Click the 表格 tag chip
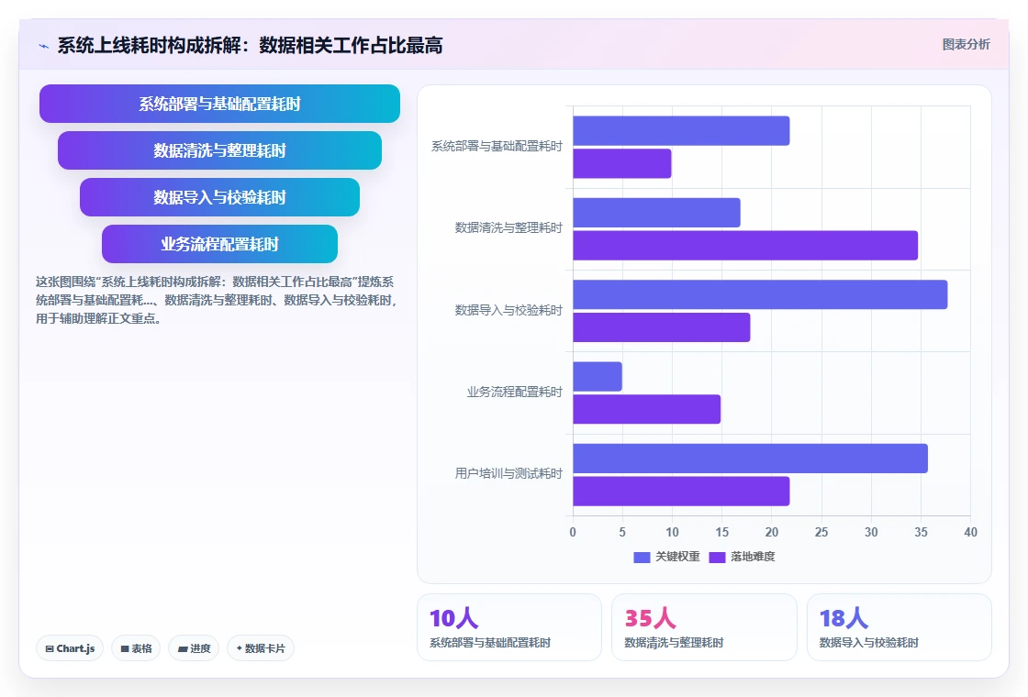Viewport: 1028px width, 697px height. (136, 648)
